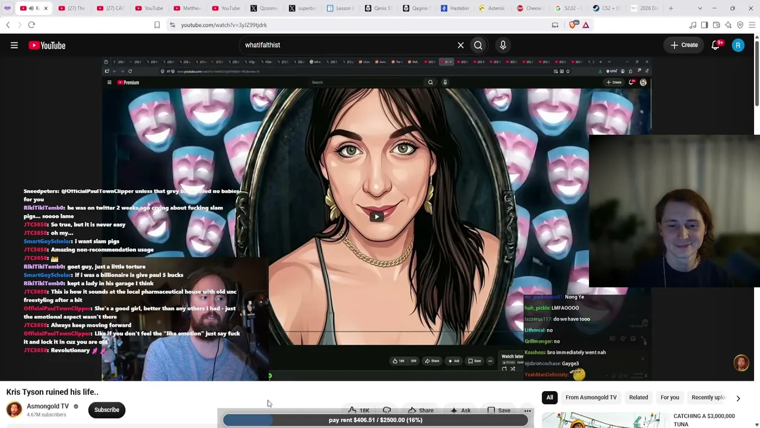Image resolution: width=760 pixels, height=428 pixels.
Task: Switch to the Lesson tab
Action: 341,8
